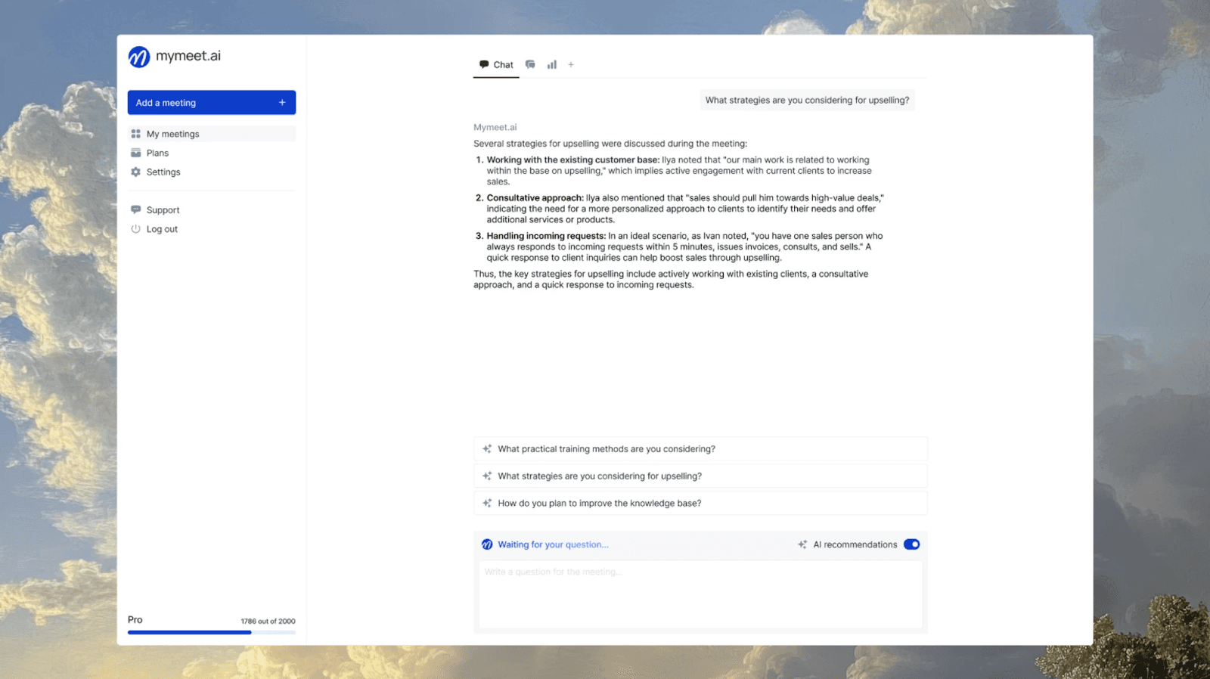Click the plus icon in Add a meeting

[282, 103]
